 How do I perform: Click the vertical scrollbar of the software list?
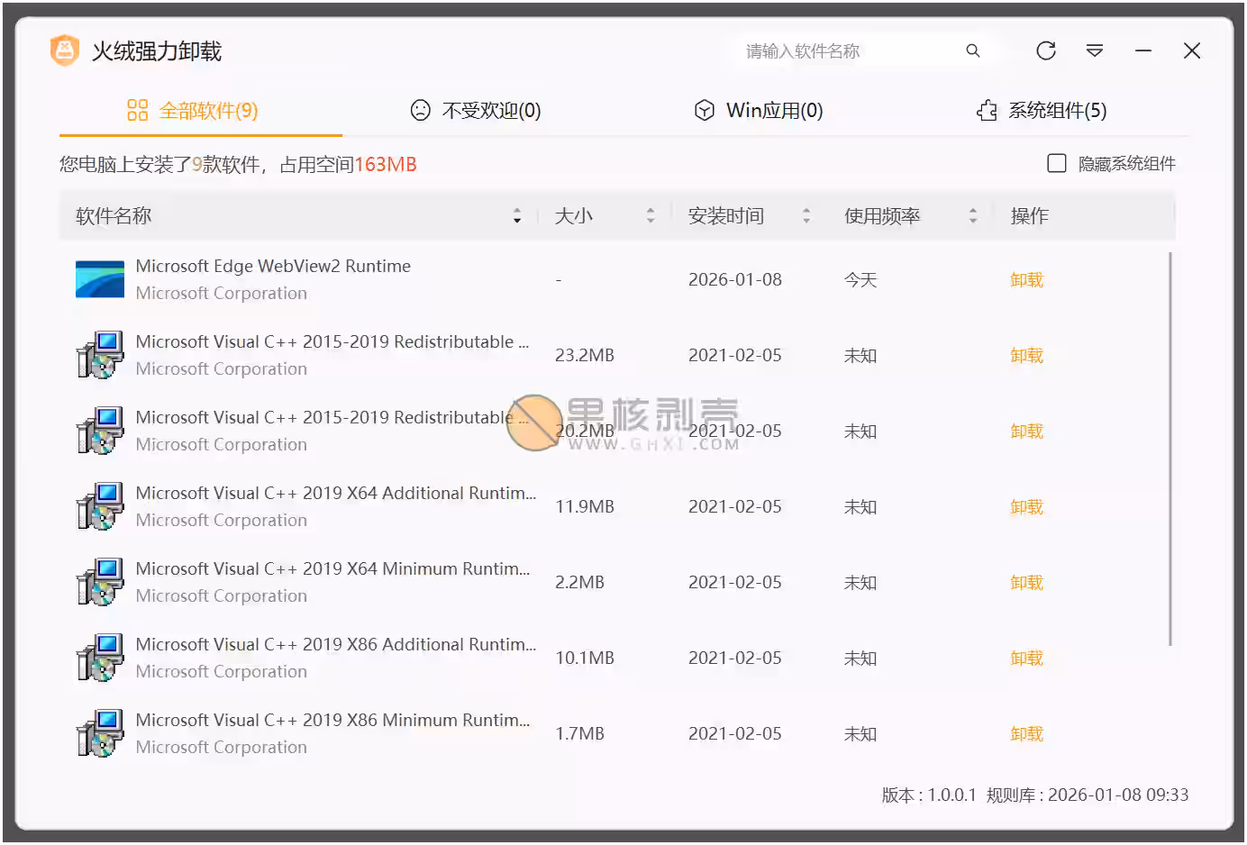coord(1170,449)
